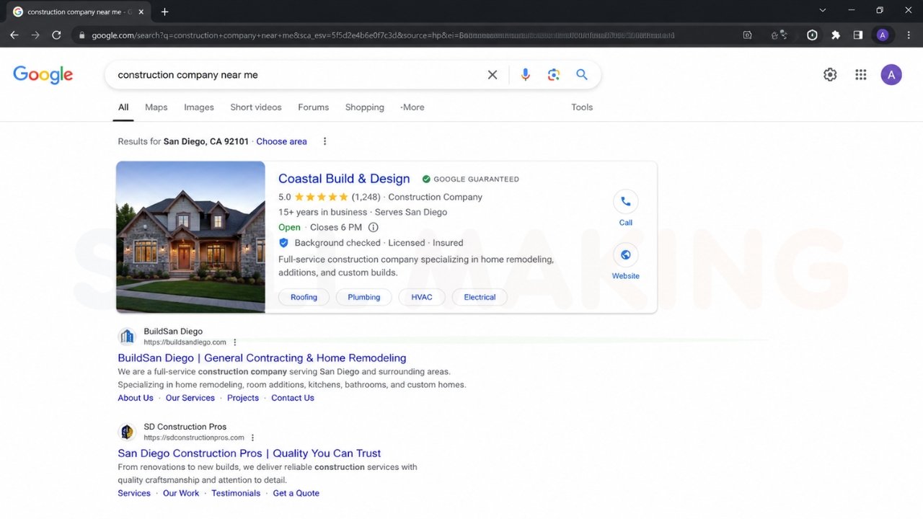
Task: Select the All results tab
Action: click(123, 107)
